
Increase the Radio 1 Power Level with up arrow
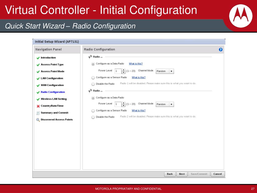click(x=123, y=70)
